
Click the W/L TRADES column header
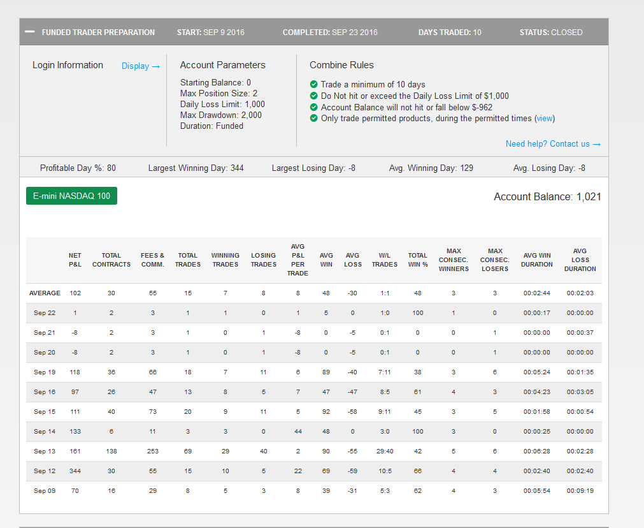(385, 260)
